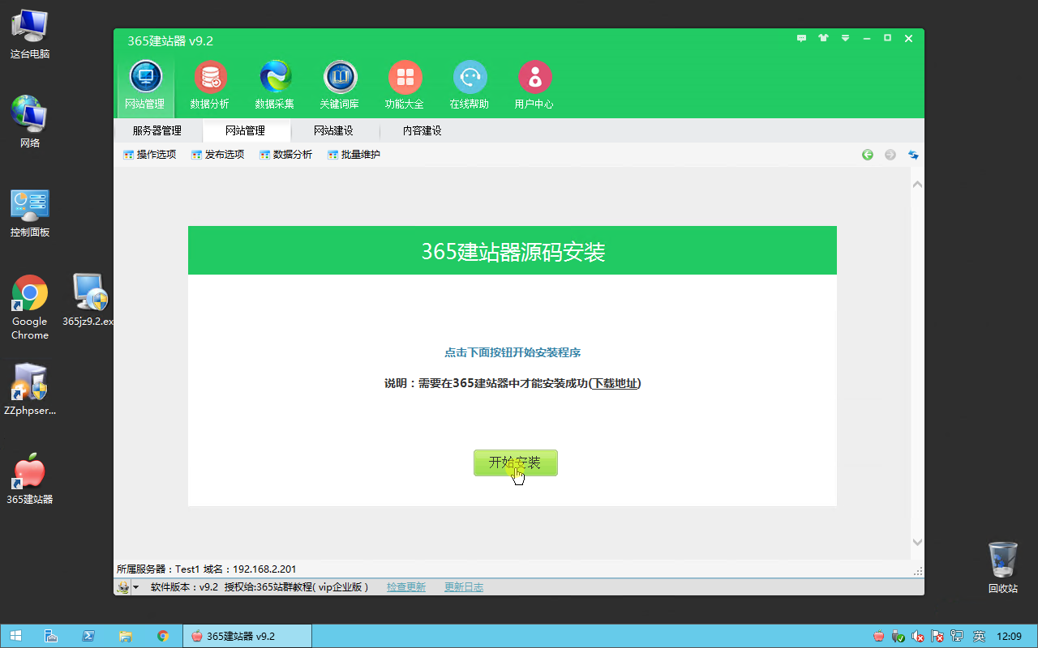Click the muted volume tray icon

(x=918, y=637)
